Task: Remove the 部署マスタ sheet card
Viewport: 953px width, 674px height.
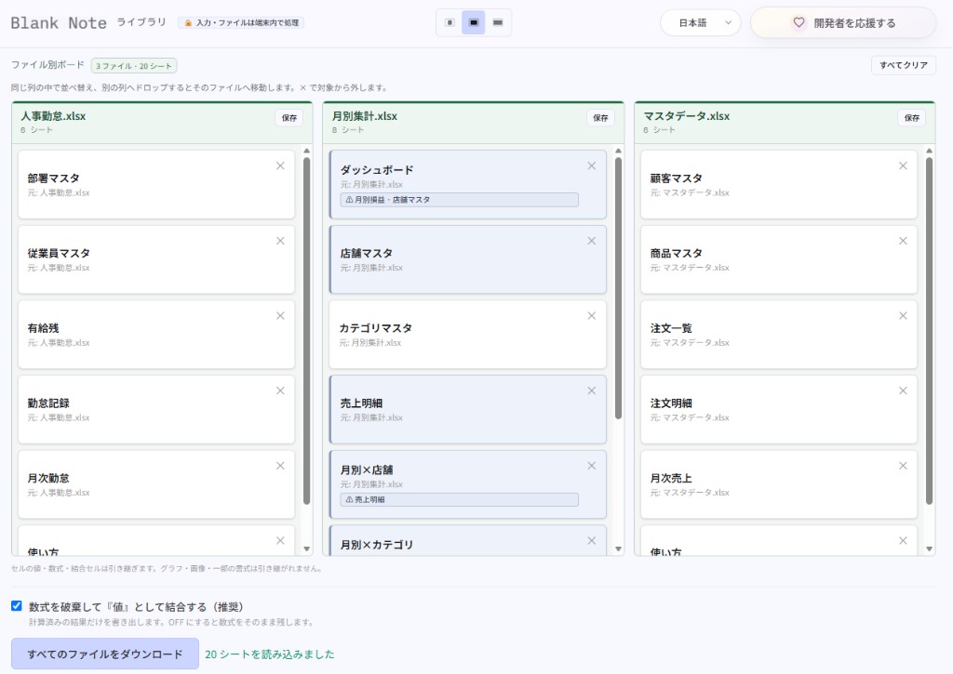Action: coord(280,165)
